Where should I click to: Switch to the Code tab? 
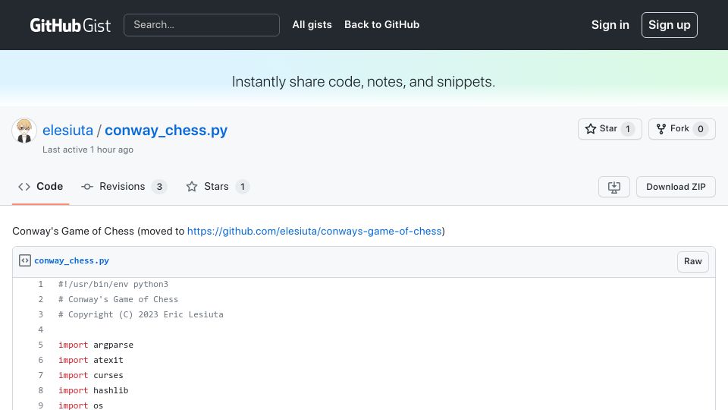pyautogui.click(x=40, y=187)
